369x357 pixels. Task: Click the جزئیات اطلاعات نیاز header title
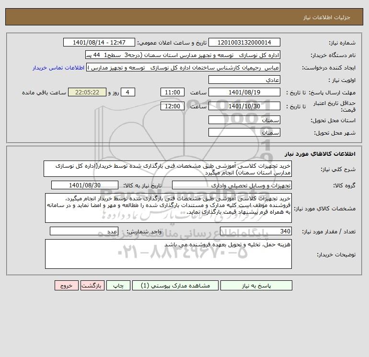point(327,17)
